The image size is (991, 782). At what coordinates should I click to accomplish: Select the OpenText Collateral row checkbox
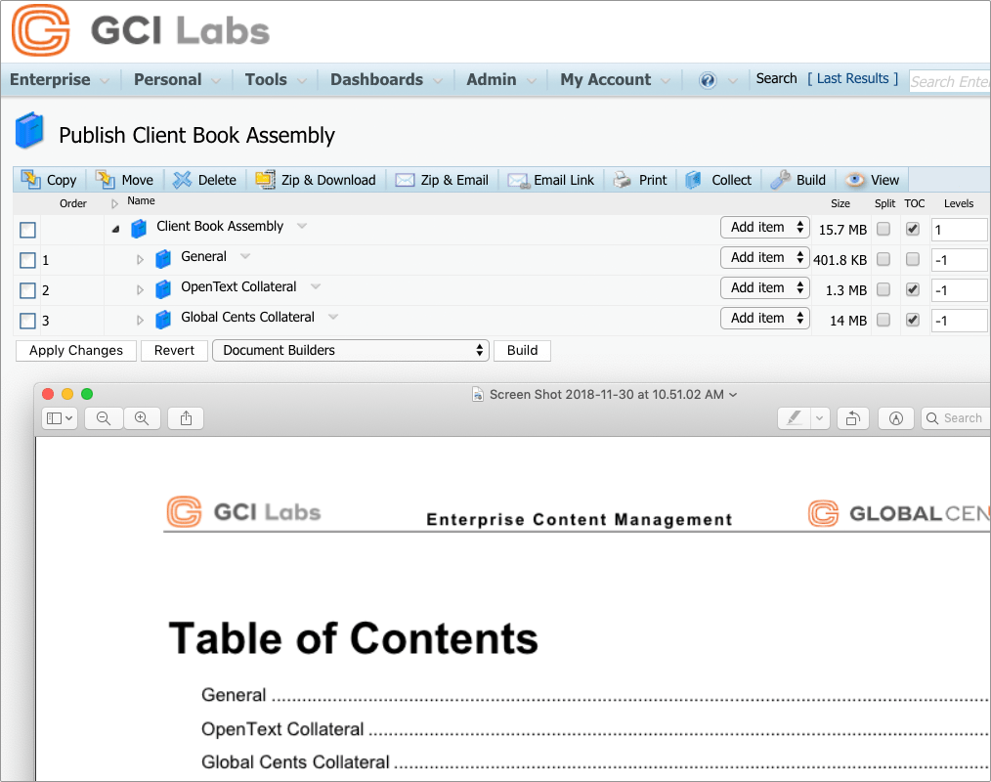pyautogui.click(x=27, y=290)
